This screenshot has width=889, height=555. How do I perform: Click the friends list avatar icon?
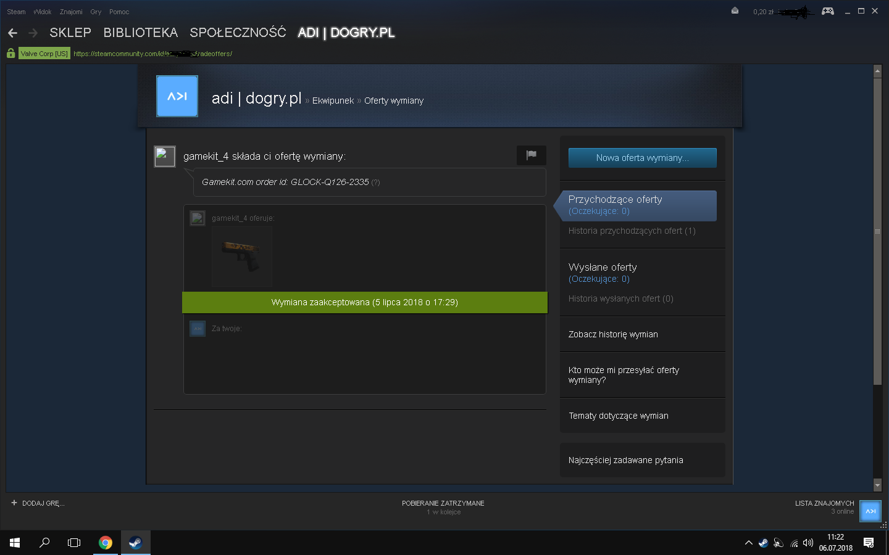tap(870, 511)
